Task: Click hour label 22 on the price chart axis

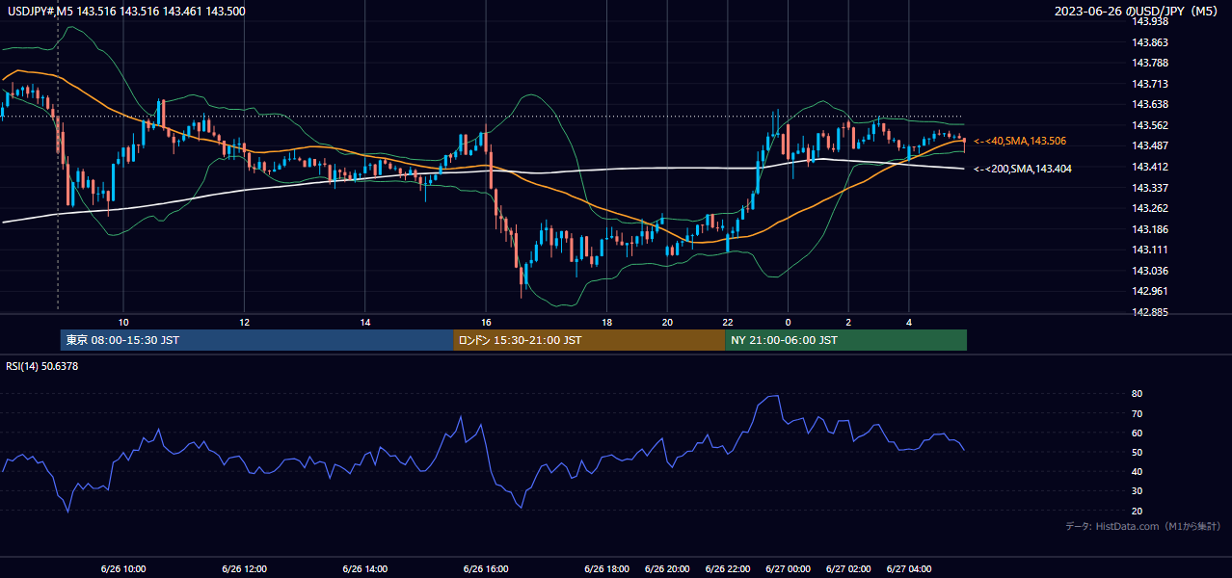Action: click(728, 322)
